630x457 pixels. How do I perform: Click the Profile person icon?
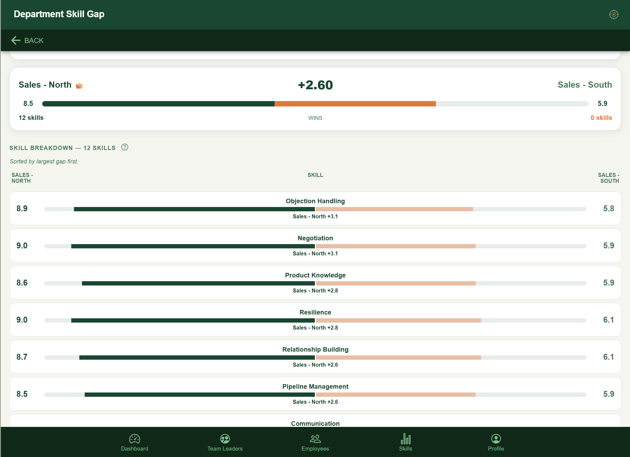496,439
